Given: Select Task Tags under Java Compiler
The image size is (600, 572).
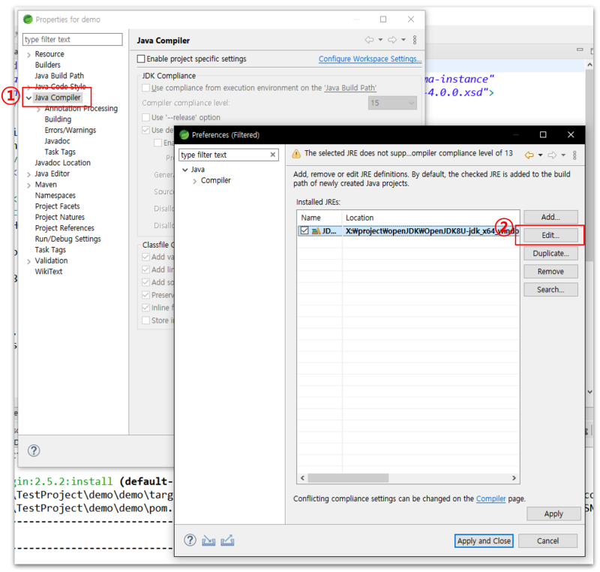Looking at the screenshot, I should coord(60,152).
